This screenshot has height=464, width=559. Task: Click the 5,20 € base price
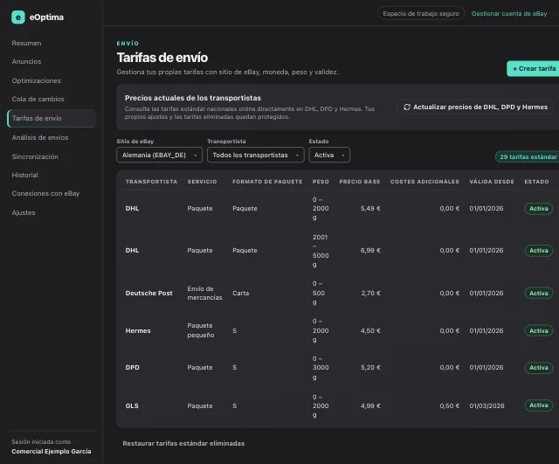(x=370, y=368)
